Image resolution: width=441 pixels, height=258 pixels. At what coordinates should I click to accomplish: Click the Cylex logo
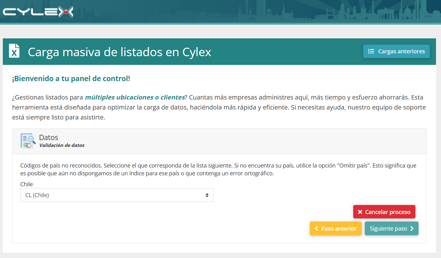click(x=38, y=12)
